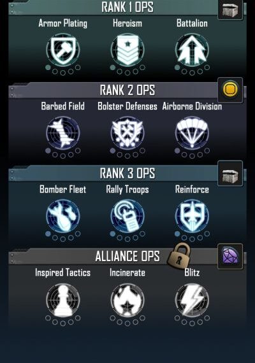This screenshot has width=255, height=363.
Task: Pick the Airborne Division parachute icon
Action: click(x=192, y=133)
